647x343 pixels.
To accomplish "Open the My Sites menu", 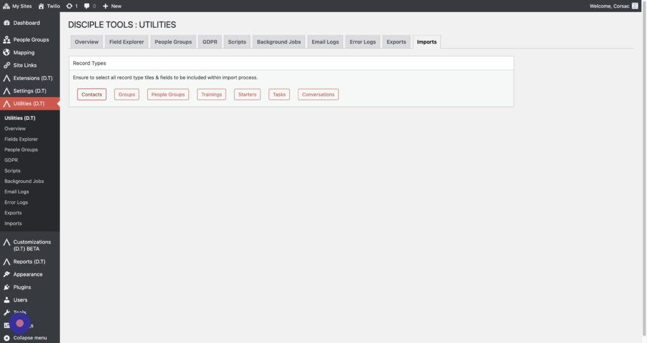I will coord(20,6).
